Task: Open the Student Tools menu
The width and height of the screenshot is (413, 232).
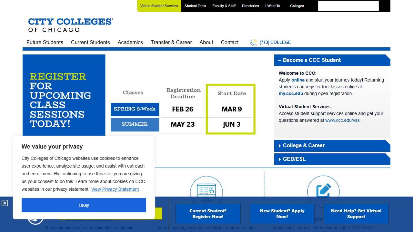Action: coord(195,6)
